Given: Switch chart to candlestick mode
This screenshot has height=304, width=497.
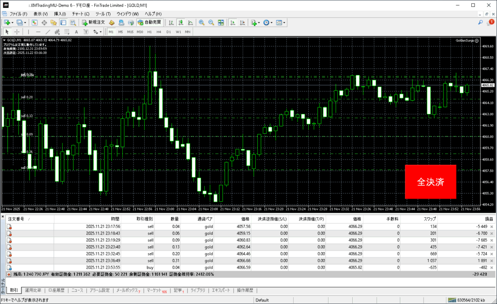Looking at the screenshot, I should pos(181,22).
